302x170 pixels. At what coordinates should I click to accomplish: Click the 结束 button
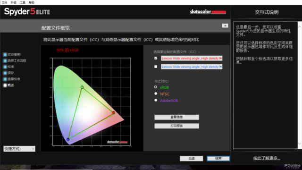[218, 159]
